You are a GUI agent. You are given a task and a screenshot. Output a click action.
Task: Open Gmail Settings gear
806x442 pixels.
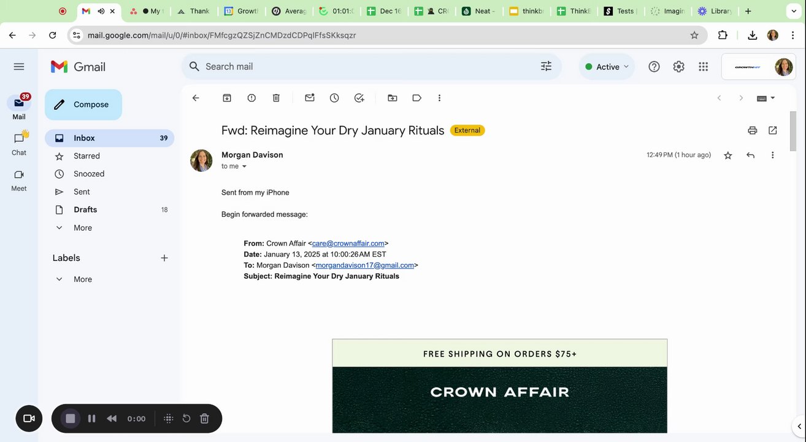tap(678, 66)
